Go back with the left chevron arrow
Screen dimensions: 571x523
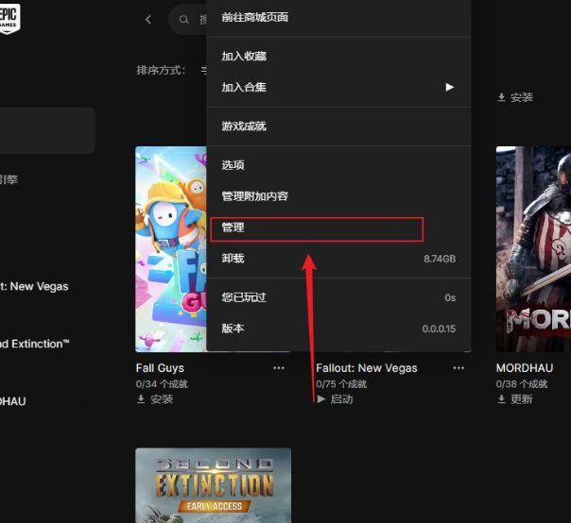(147, 19)
